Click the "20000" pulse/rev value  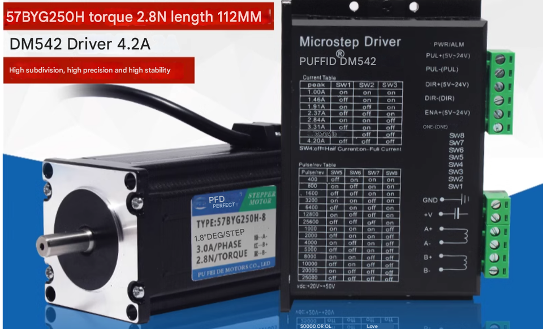[x=309, y=271]
